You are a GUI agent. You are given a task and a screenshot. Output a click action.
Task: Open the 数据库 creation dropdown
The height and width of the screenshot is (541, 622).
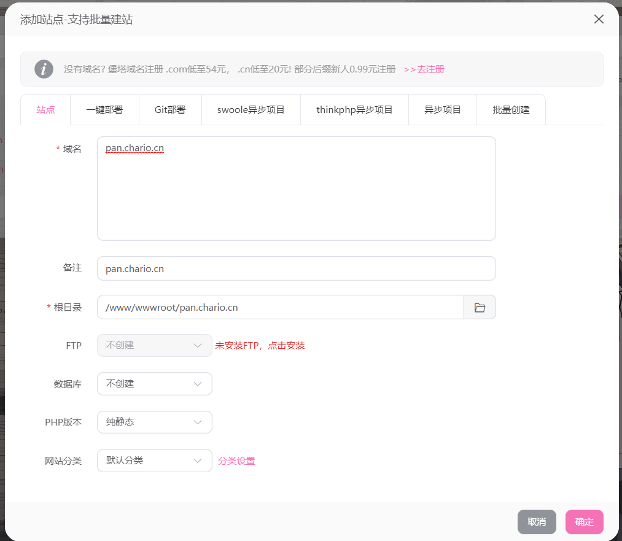point(154,383)
